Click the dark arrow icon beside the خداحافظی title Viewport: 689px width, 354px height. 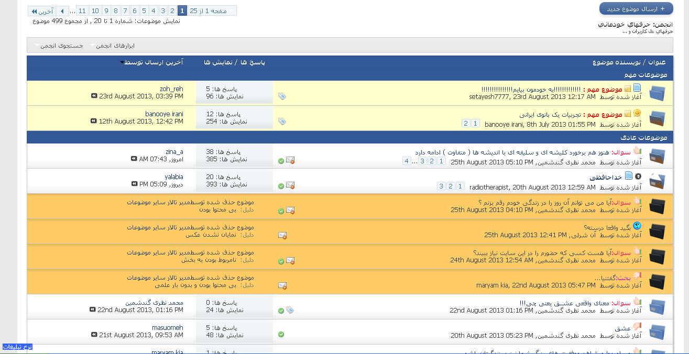tap(638, 176)
